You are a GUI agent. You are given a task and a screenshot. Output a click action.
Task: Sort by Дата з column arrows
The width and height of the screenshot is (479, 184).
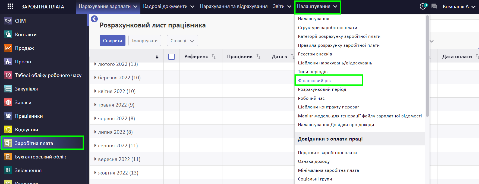click(292, 56)
